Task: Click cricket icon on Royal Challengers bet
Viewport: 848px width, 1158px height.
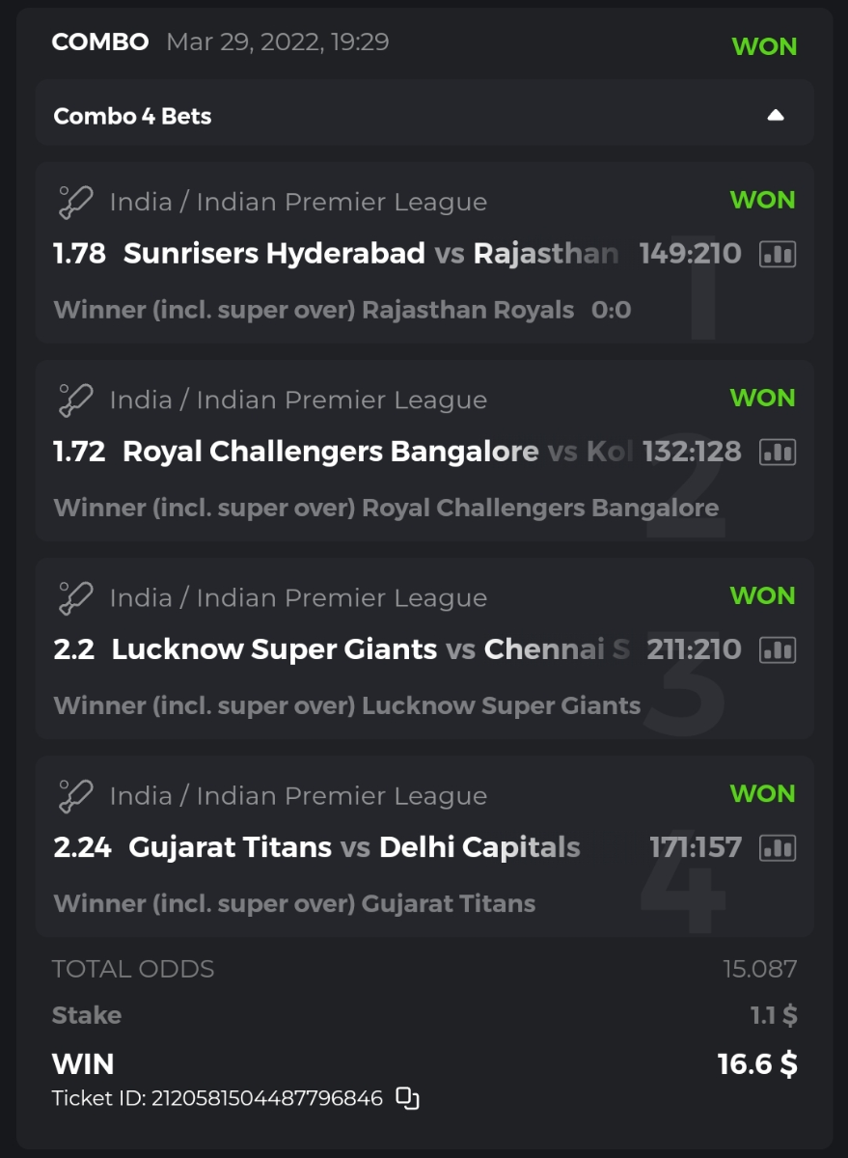Action: point(75,400)
